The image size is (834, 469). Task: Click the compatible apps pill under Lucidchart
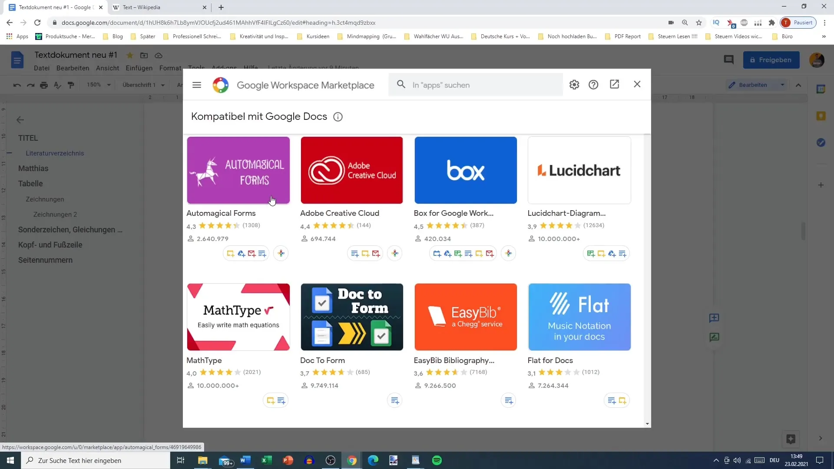pyautogui.click(x=606, y=253)
